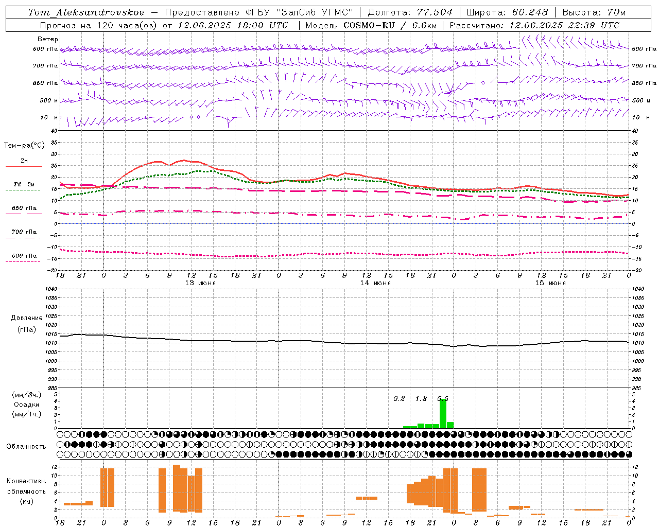Click the 'Ветер' wind panel label
Screen dimensions: 659x527
point(48,39)
